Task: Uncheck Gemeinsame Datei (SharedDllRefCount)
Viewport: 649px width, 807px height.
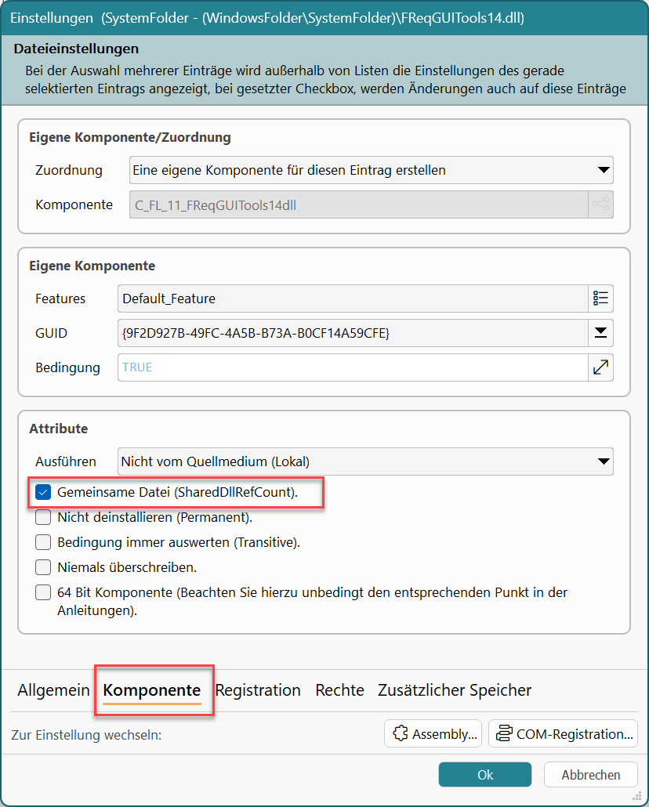Action: (x=44, y=493)
